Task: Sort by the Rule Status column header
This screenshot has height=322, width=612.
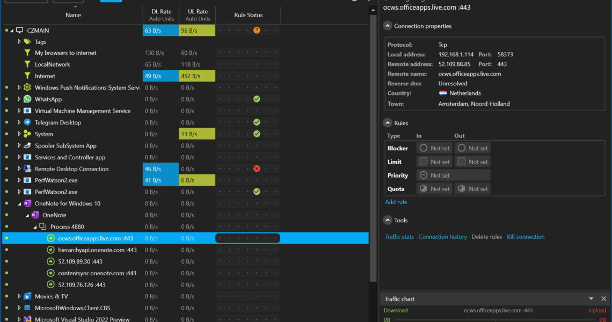Action: pyautogui.click(x=248, y=15)
